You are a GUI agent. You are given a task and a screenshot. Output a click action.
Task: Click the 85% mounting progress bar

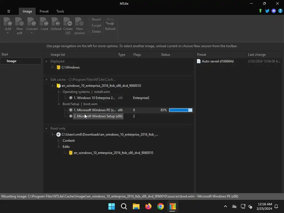[x=181, y=110]
